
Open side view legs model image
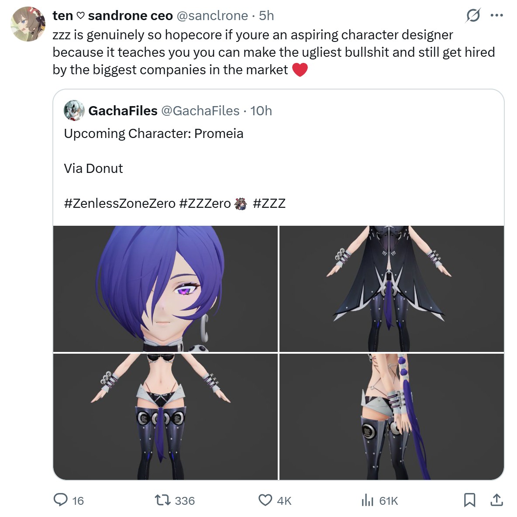point(392,417)
